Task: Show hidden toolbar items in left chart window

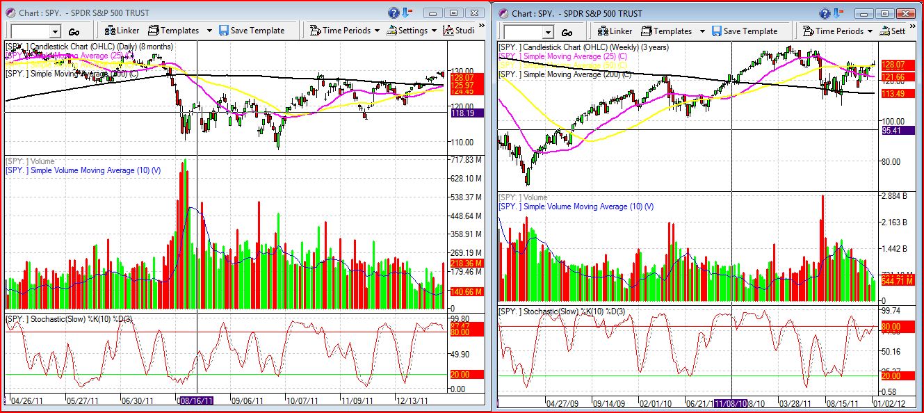Action: pos(481,26)
